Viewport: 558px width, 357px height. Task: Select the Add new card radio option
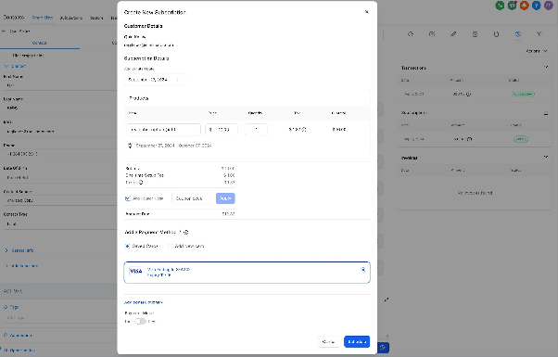point(170,246)
